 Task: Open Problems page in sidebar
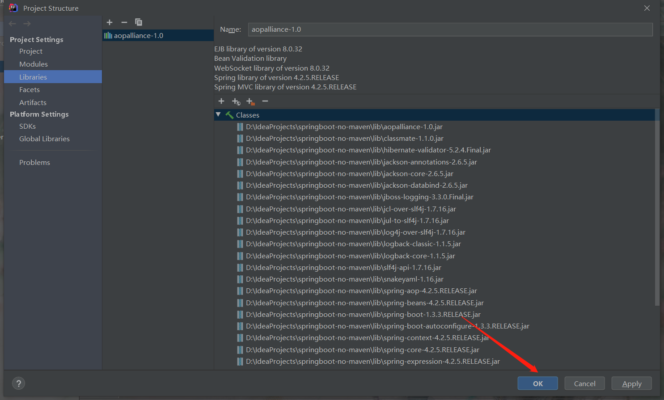tap(34, 163)
